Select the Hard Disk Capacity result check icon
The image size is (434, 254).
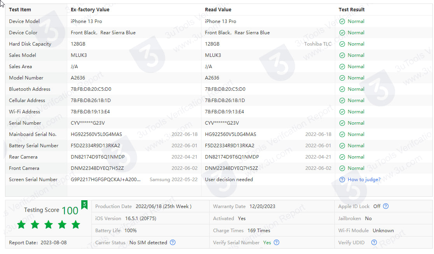pyautogui.click(x=342, y=44)
